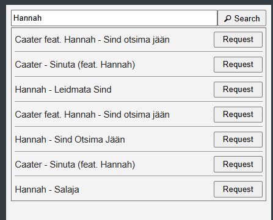Request the first Caater feat. Hannah - Sind otsima jään
The height and width of the screenshot is (220, 273).
[x=238, y=40]
